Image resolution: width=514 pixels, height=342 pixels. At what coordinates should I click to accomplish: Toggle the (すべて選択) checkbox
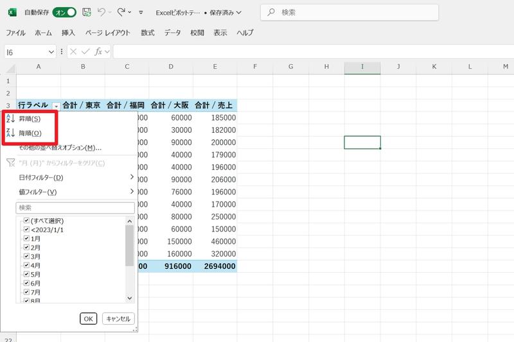tap(26, 220)
